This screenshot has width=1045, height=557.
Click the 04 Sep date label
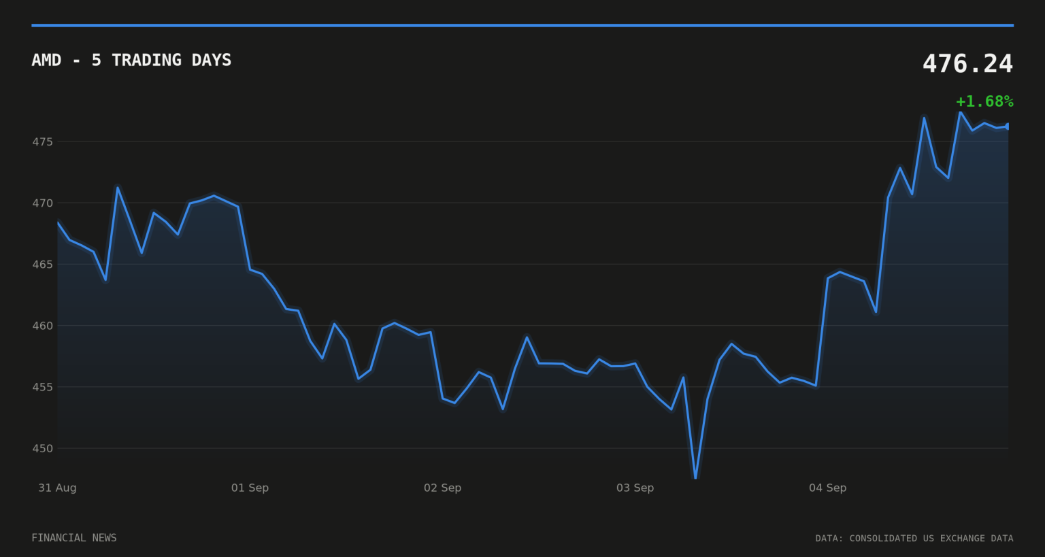(827, 488)
